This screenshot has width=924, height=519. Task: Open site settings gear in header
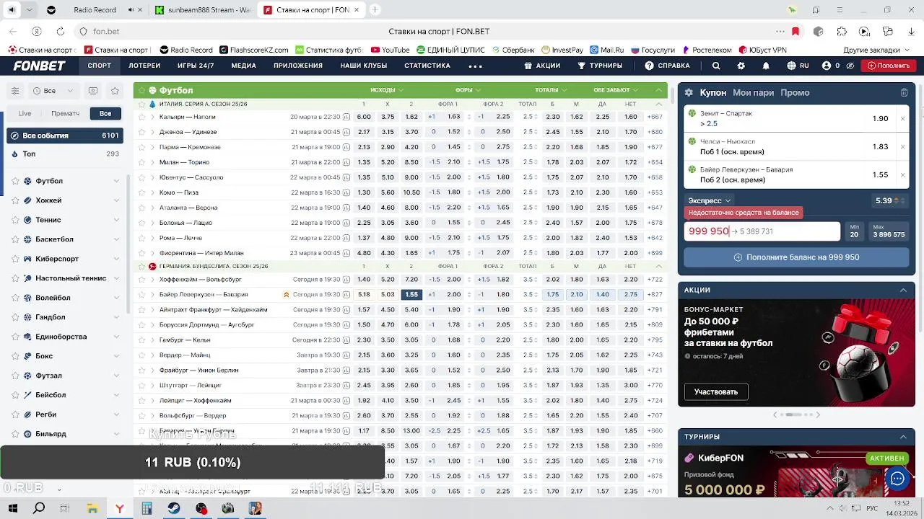coord(741,66)
